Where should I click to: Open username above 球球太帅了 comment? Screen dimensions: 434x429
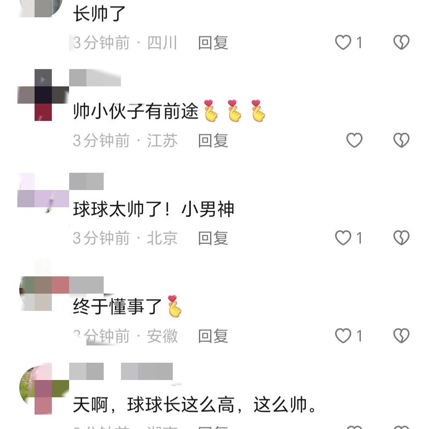[x=86, y=182]
